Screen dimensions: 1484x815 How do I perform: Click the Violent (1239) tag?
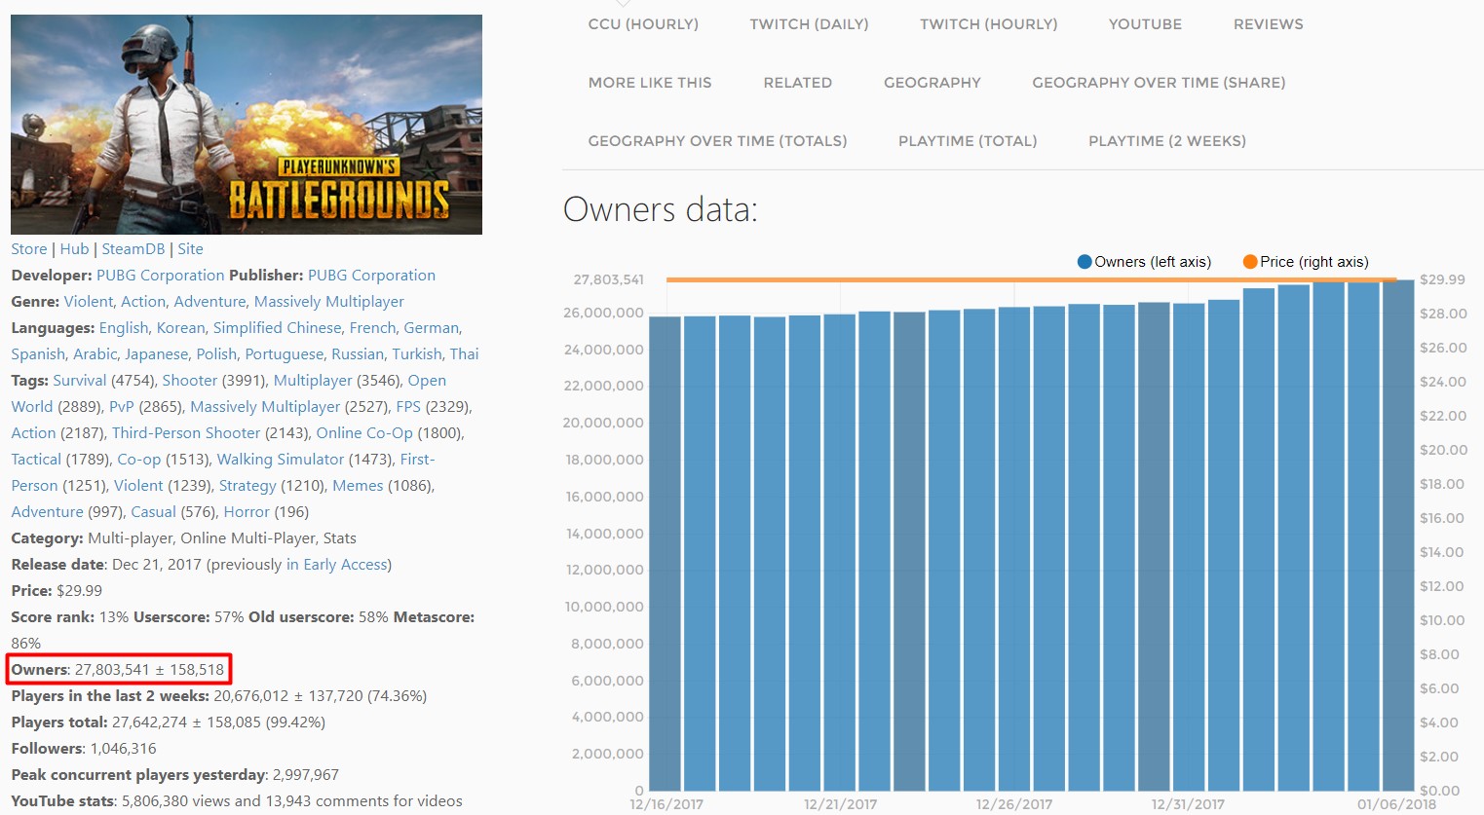coord(138,486)
